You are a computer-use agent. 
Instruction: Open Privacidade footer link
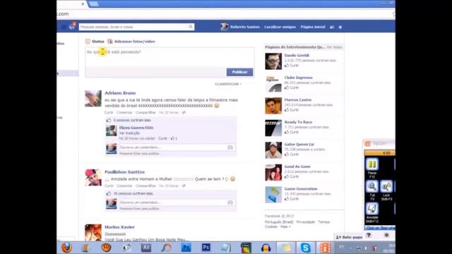coord(306,222)
